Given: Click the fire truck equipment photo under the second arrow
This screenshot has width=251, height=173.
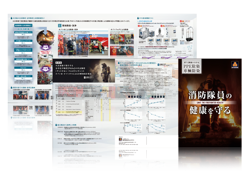Looking at the screenshot, I should tap(45, 78).
